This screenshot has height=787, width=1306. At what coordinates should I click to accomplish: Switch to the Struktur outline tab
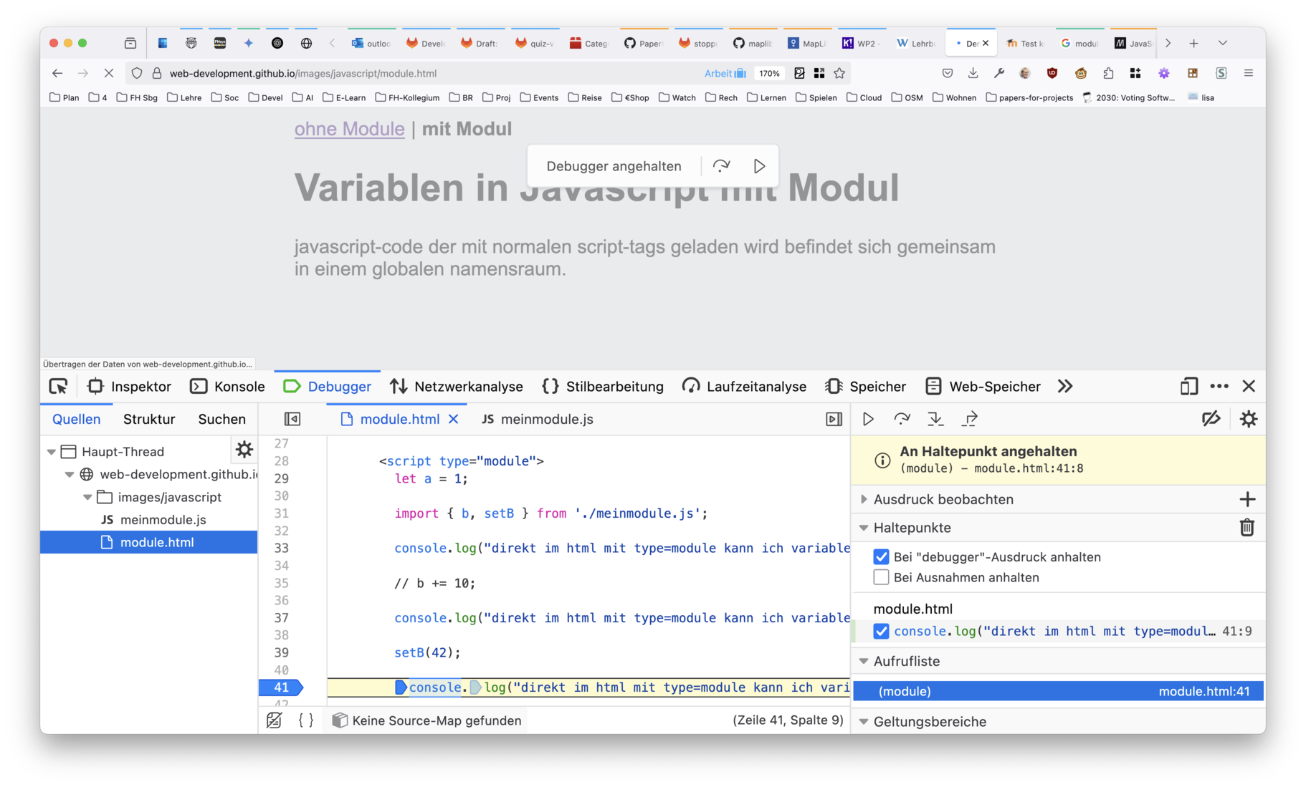(149, 420)
